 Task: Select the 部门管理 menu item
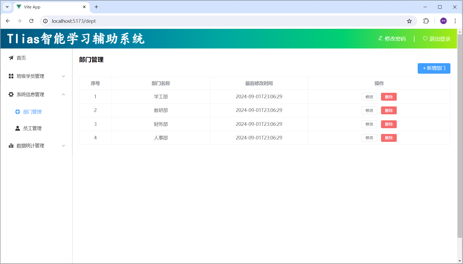[32, 112]
